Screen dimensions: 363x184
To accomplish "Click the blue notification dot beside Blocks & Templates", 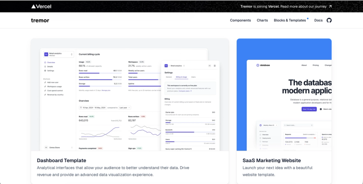I will pyautogui.click(x=308, y=18).
